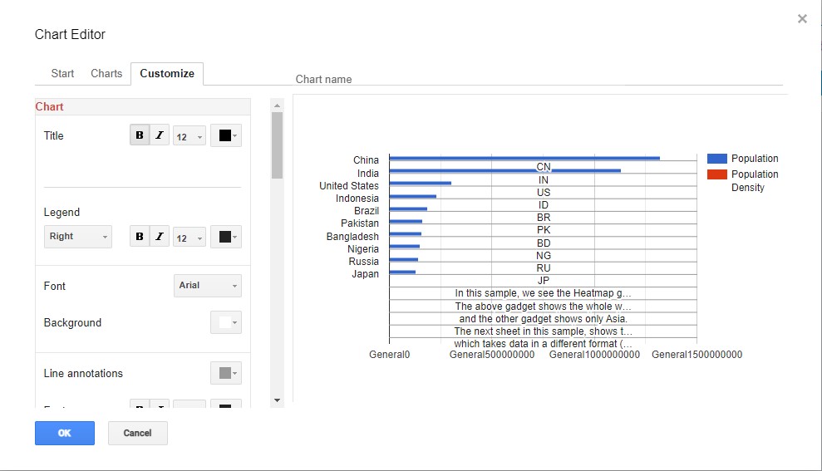
Task: Click scrollbar down arrow in options panel
Action: click(278, 400)
